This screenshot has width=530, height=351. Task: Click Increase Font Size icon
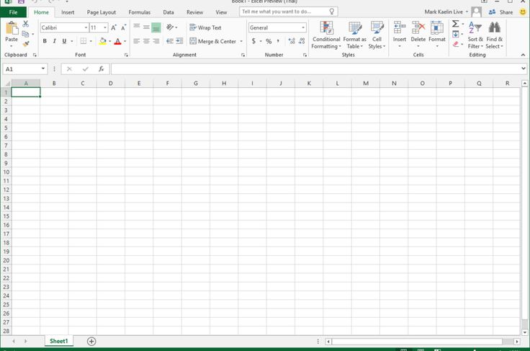114,27
